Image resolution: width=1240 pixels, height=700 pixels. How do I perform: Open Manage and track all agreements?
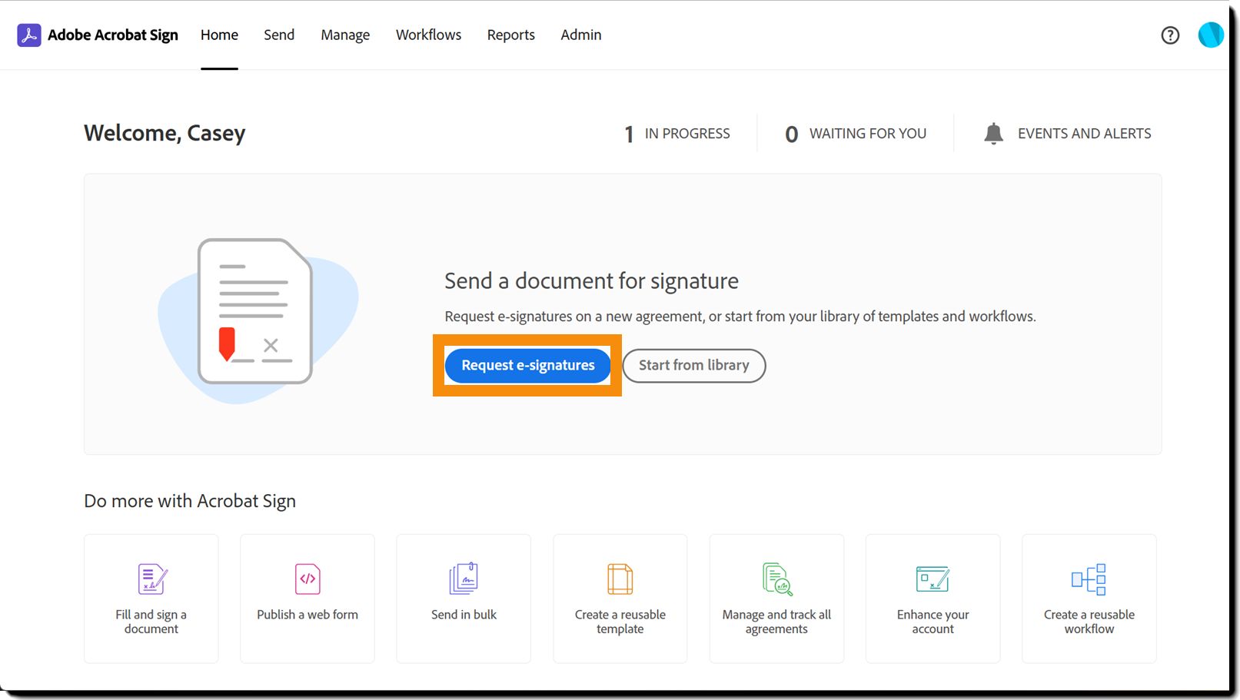tap(776, 599)
